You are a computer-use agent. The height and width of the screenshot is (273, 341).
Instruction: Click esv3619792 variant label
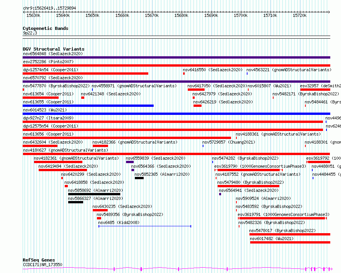pyautogui.click(x=323, y=158)
